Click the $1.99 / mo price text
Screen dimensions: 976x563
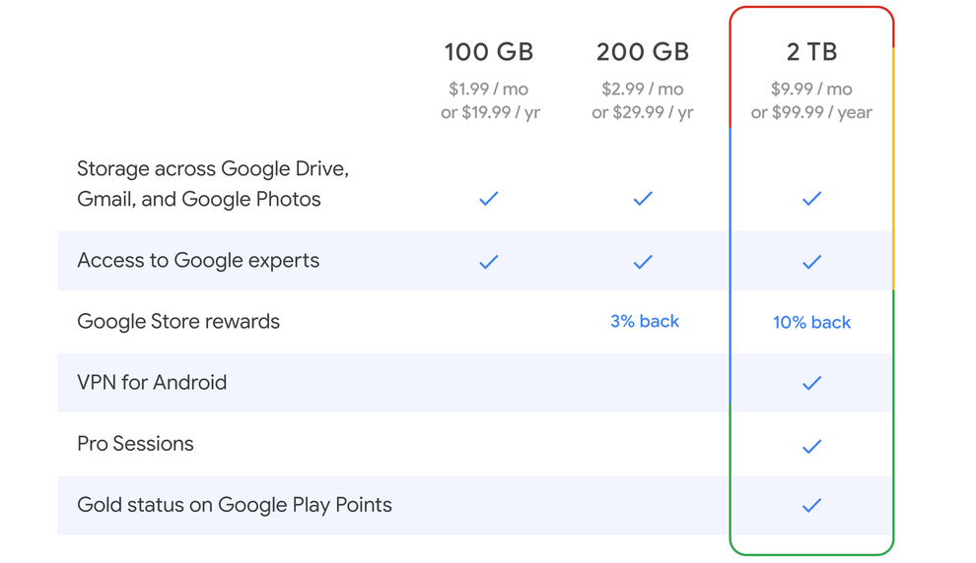(x=489, y=90)
